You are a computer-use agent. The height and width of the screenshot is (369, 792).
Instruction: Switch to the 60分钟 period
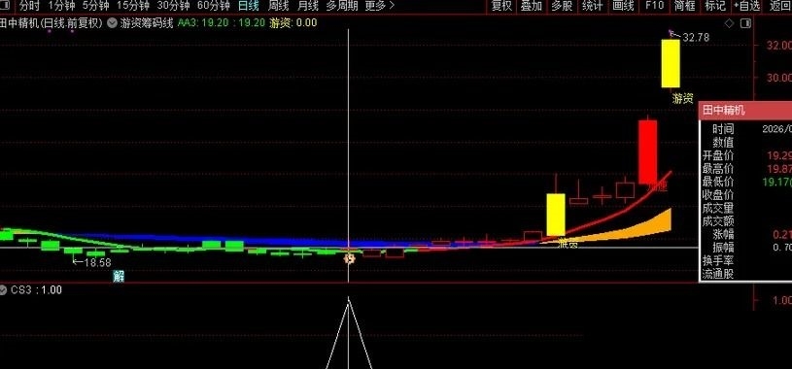click(x=214, y=6)
